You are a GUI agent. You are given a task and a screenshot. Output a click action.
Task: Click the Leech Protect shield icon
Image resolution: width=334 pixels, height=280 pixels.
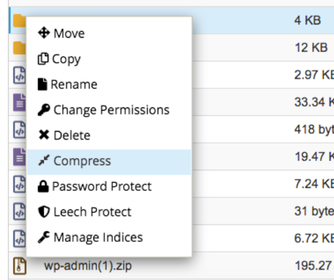point(44,212)
